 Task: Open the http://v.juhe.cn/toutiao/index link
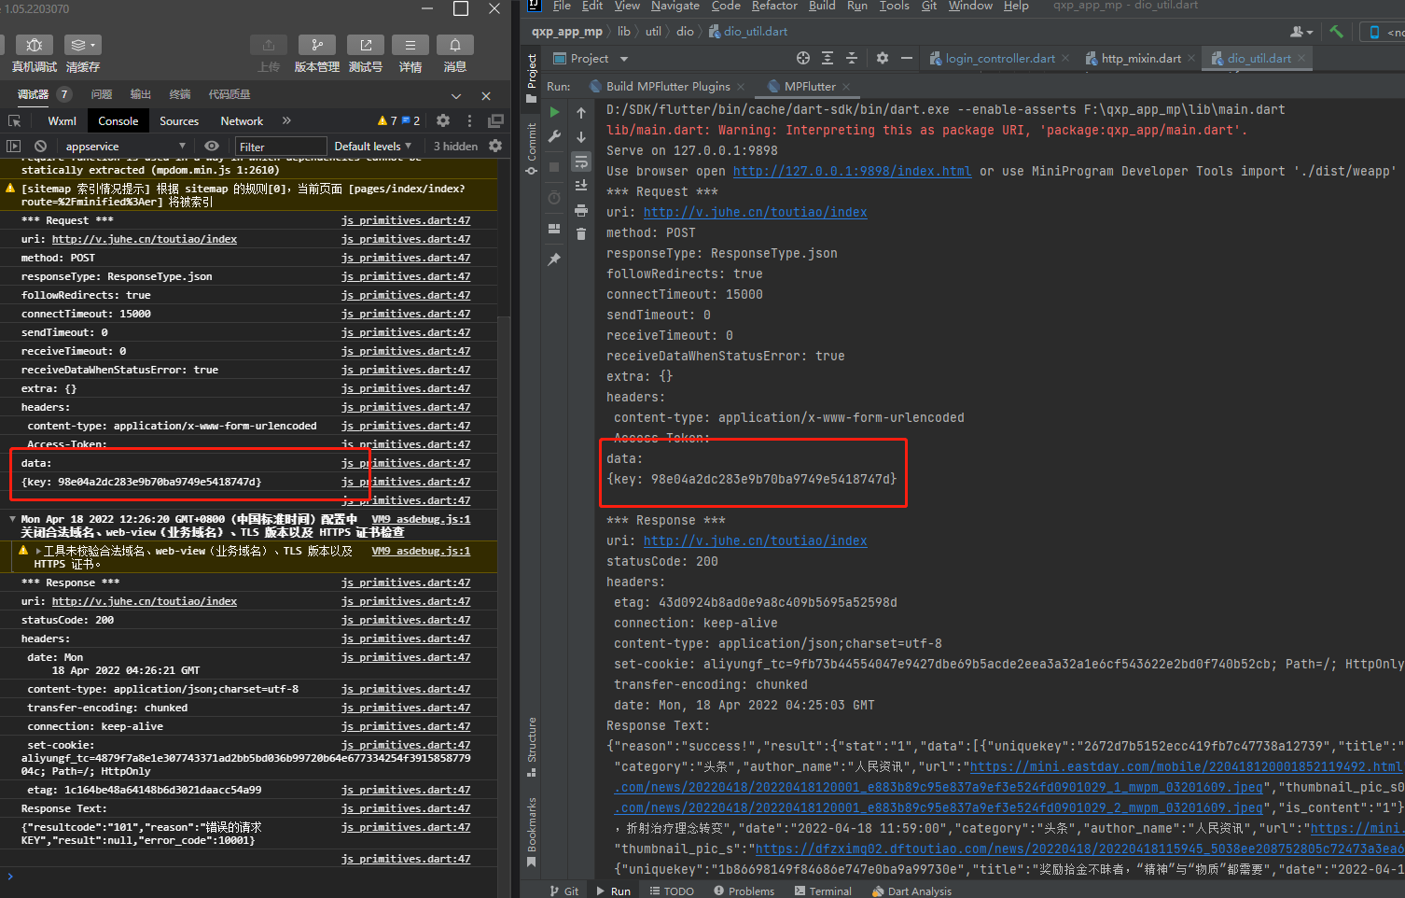pos(756,211)
